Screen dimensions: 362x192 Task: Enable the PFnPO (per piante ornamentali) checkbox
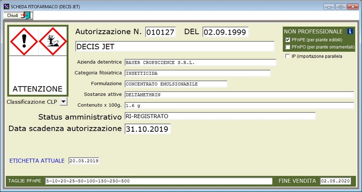point(287,47)
